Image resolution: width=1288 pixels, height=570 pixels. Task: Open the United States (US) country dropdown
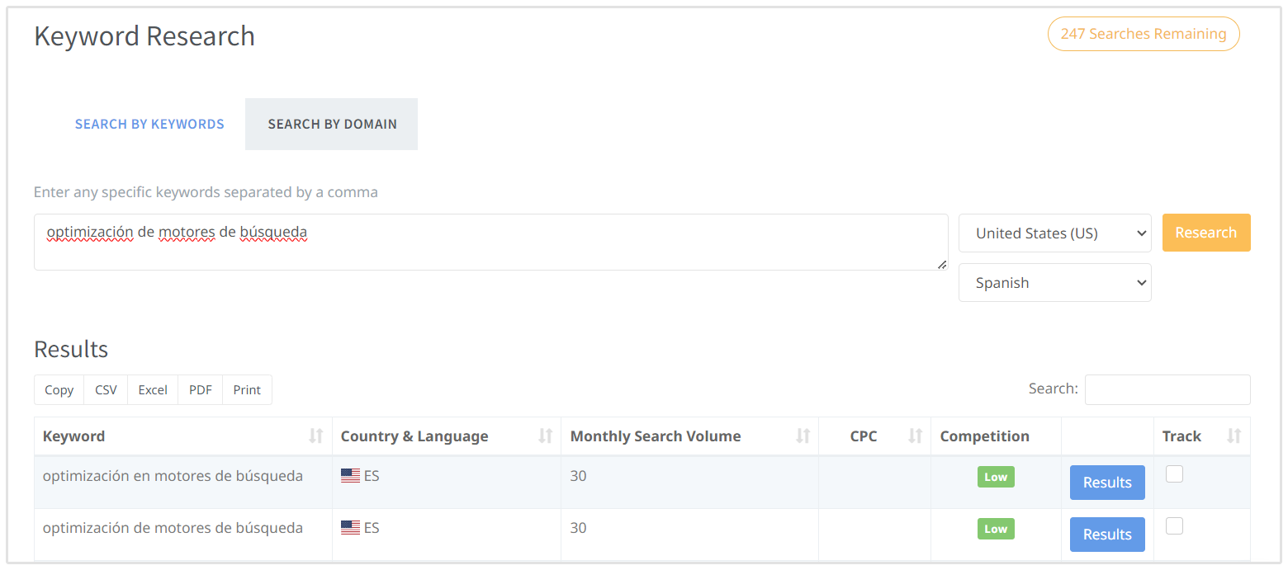click(1054, 233)
